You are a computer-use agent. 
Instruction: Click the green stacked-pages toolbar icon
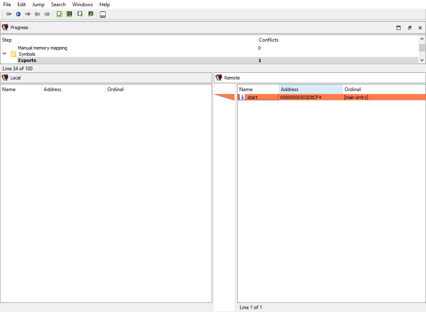coord(69,14)
